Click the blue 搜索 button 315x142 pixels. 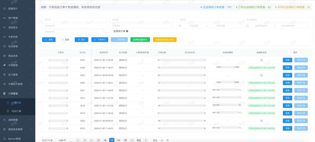49,40
